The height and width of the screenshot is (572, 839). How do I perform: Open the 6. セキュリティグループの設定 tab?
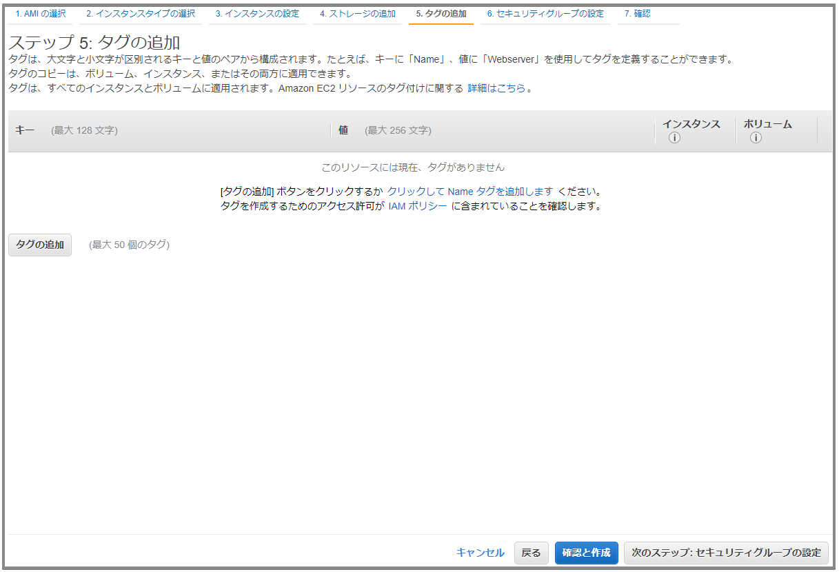(545, 13)
